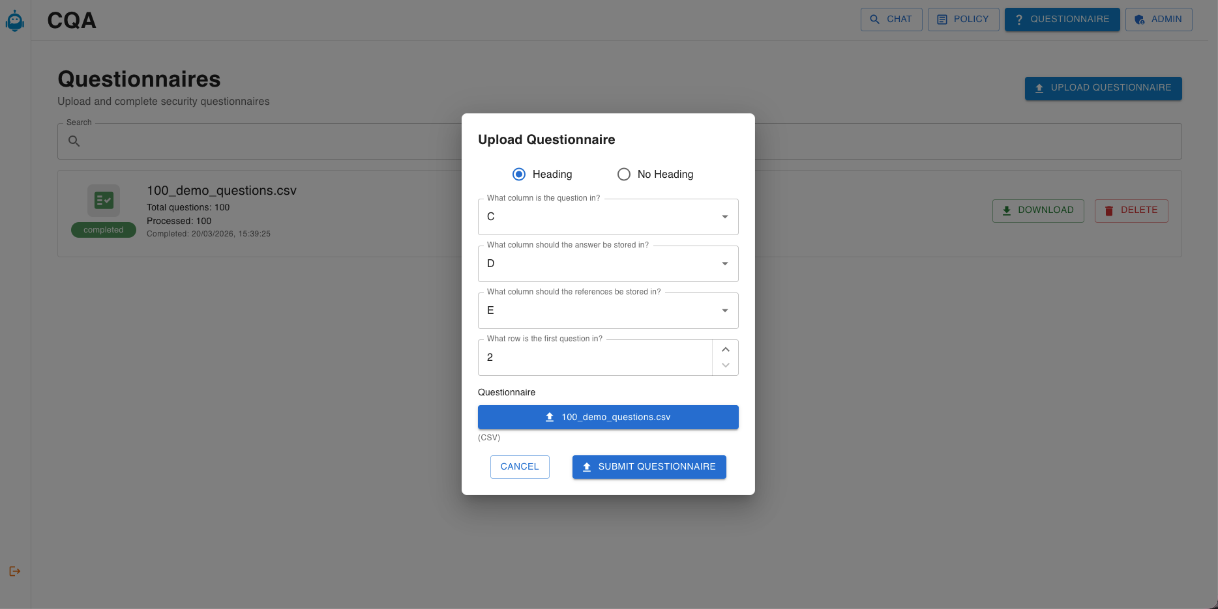Click the questionnaire file icon next to 100_demo_questions.csv
1218x609 pixels.
pyautogui.click(x=104, y=201)
